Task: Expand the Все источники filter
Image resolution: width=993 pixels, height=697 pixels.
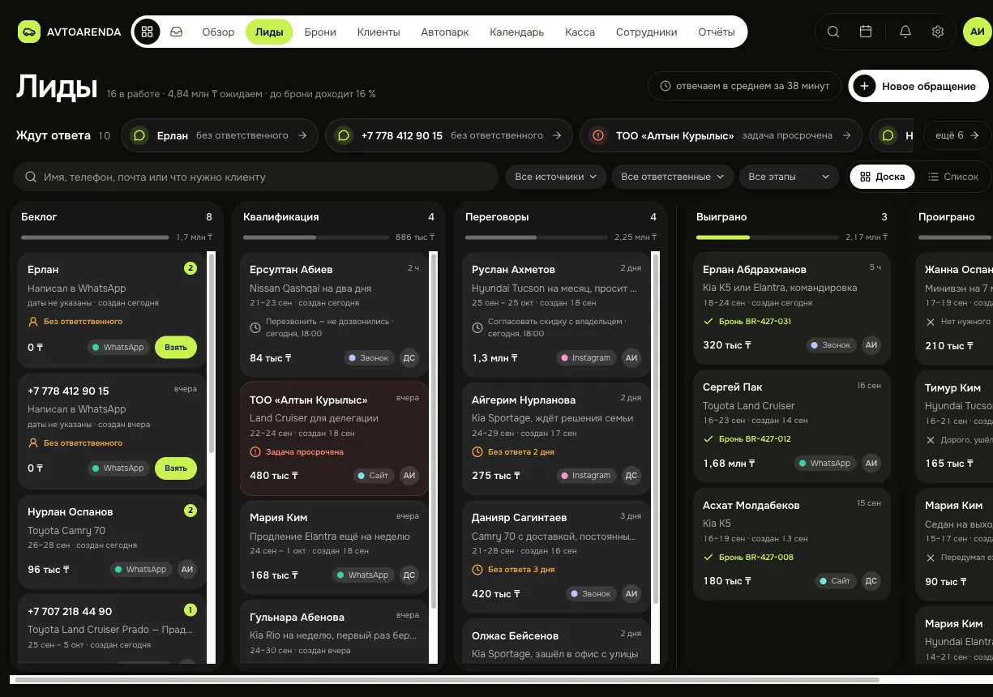Action: tap(556, 177)
